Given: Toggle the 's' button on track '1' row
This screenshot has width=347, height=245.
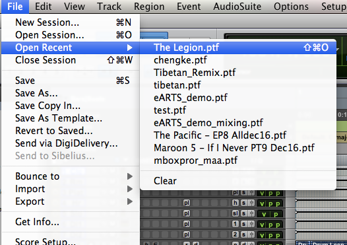Looking at the screenshot, I should (x=243, y=224).
